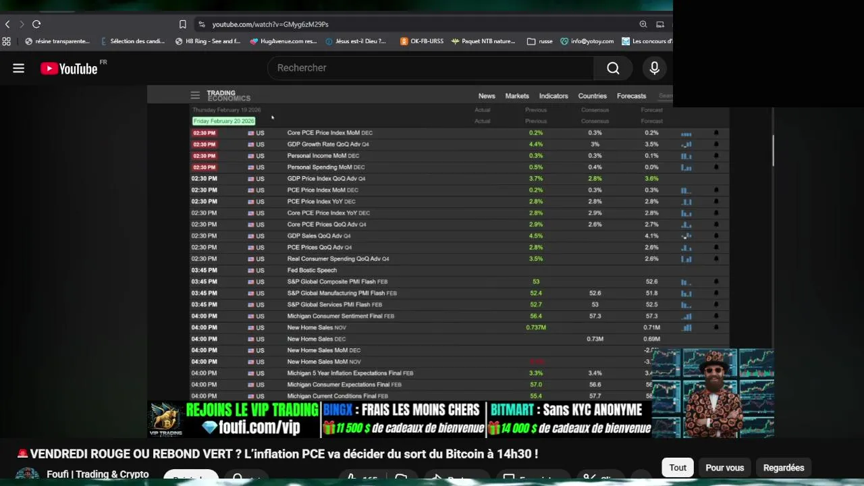Open the 'HB Ring - See and f...' bookmark
The width and height of the screenshot is (864, 486).
click(x=208, y=41)
